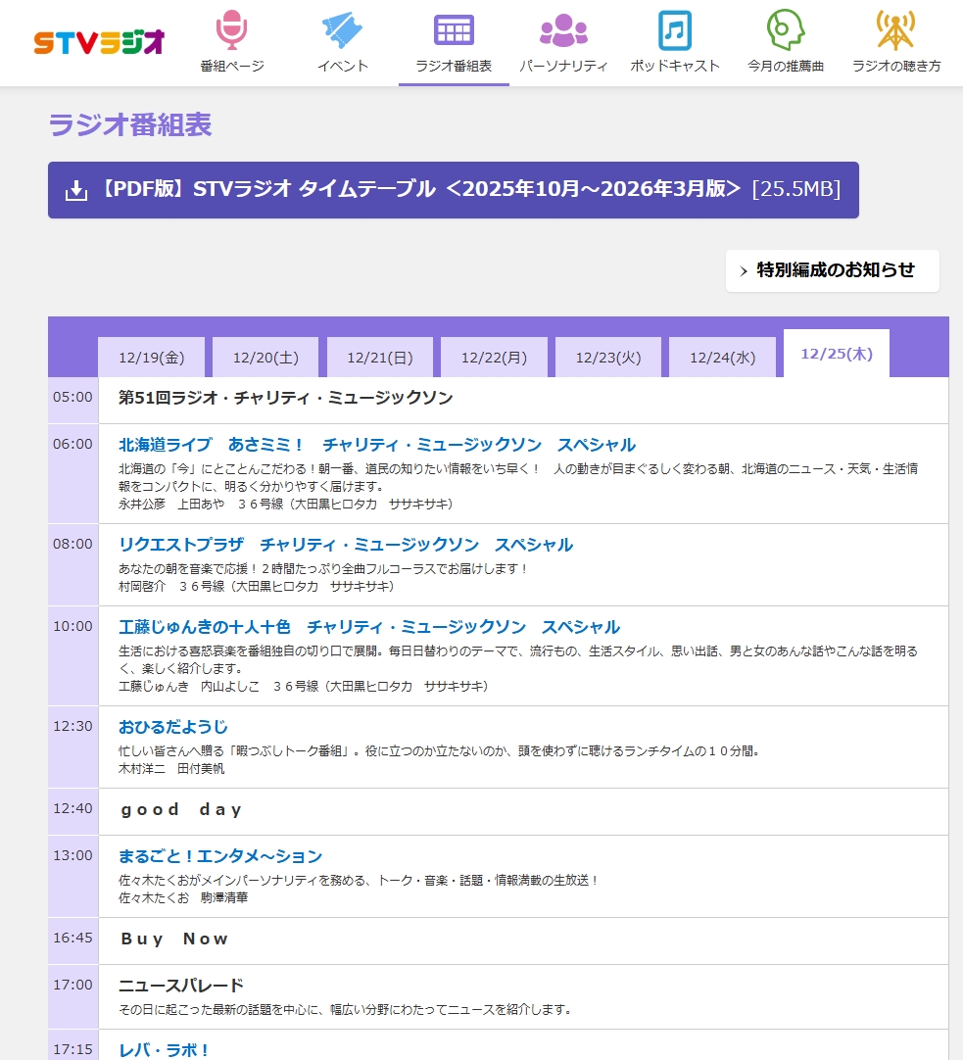Click the ラジオの聴き方 antenna icon
The width and height of the screenshot is (963, 1060).
point(895,29)
